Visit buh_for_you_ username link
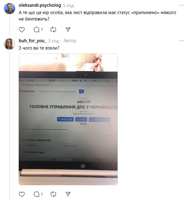Viewport: 188px width, 201px height. [33, 41]
